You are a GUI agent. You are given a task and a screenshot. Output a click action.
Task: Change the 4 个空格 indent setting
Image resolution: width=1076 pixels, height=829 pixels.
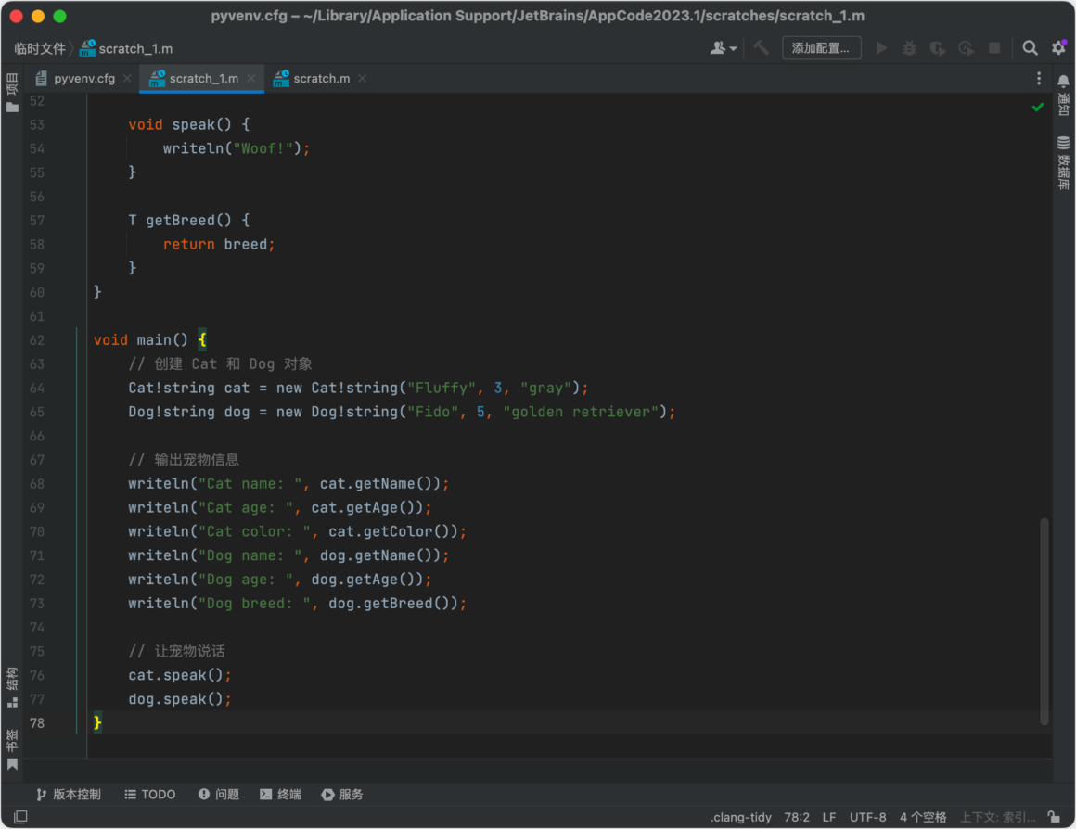click(923, 817)
